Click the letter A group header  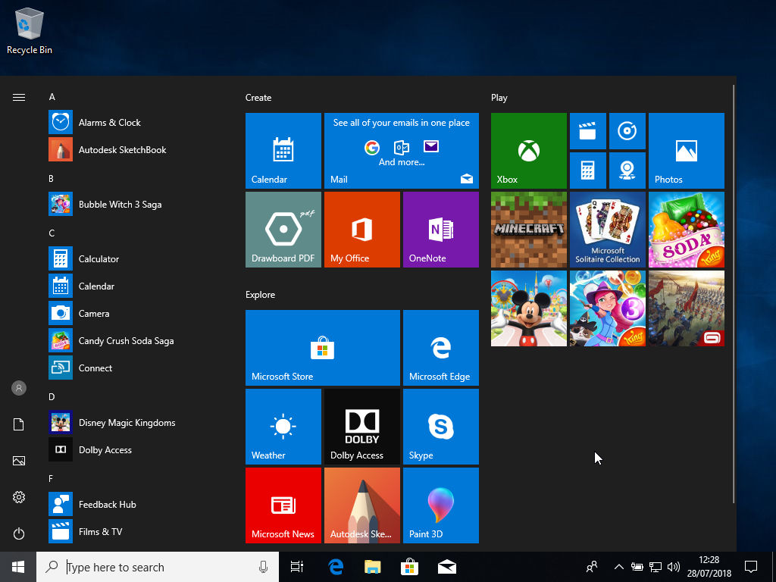[52, 97]
